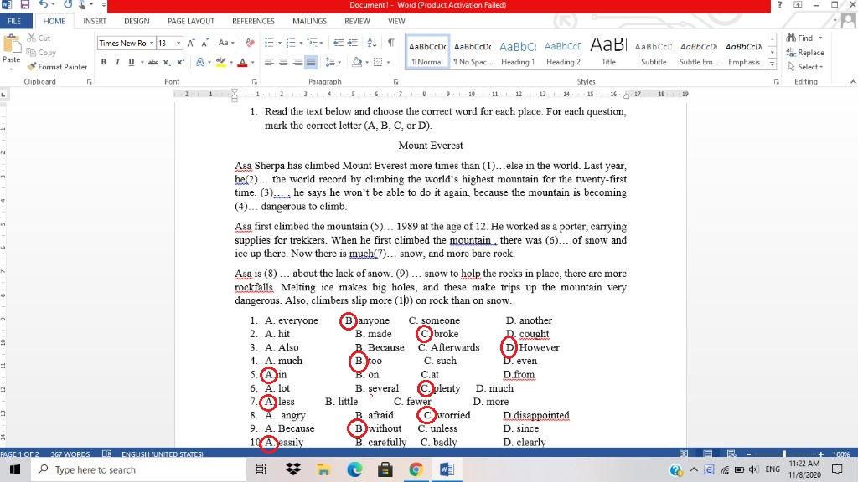The image size is (858, 482).
Task: Open Text Effects icon
Action: 199,62
